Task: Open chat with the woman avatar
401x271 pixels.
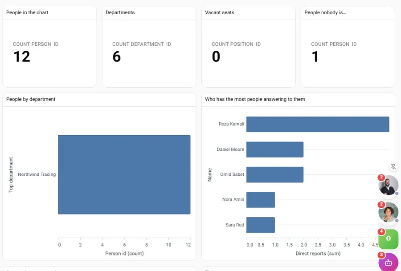Action: tap(388, 212)
